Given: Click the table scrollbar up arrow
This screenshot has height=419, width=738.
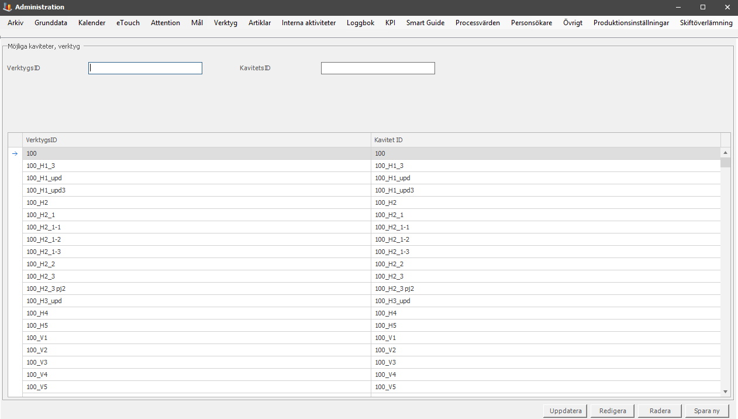Looking at the screenshot, I should click(726, 153).
